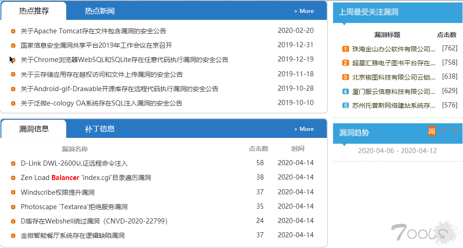Image resolution: width=463 pixels, height=248 pixels.
Task: Switch to the 热点推荐 tab
Action: 34,11
